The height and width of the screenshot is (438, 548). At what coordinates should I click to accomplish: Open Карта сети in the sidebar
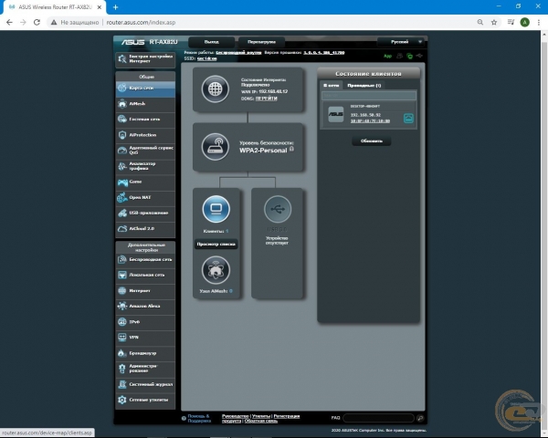[x=145, y=88]
